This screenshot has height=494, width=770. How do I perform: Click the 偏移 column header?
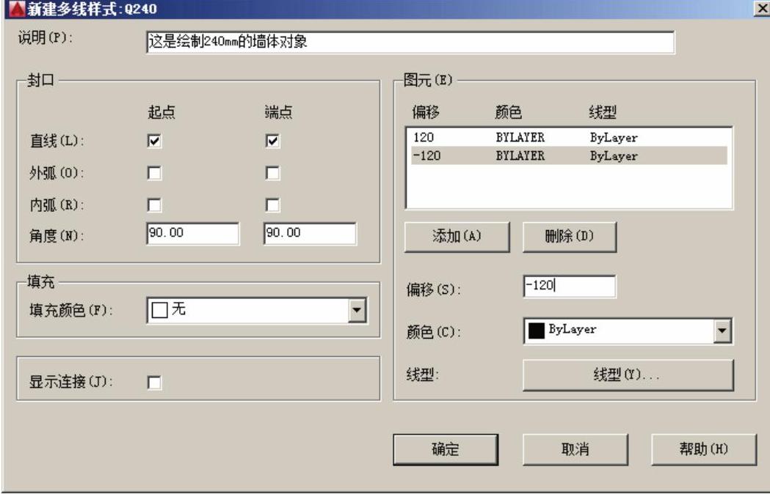425,112
